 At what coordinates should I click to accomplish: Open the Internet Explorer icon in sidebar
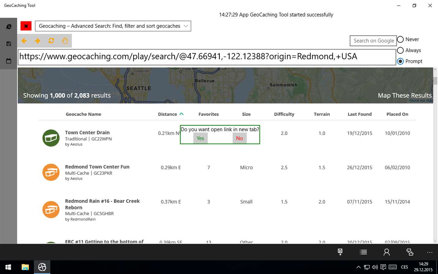click(9, 26)
